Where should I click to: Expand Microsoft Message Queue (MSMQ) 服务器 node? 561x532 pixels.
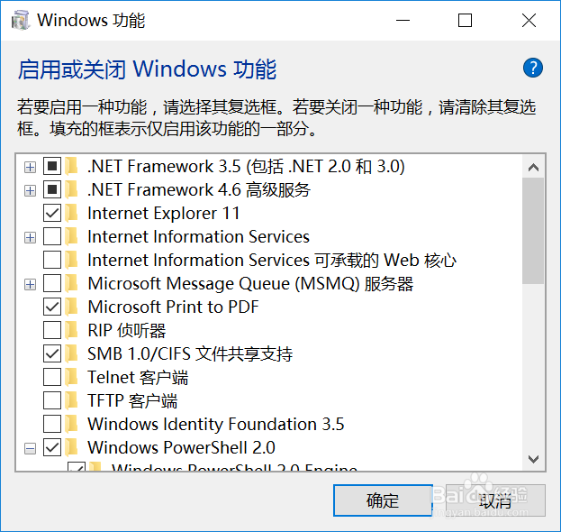pos(30,284)
